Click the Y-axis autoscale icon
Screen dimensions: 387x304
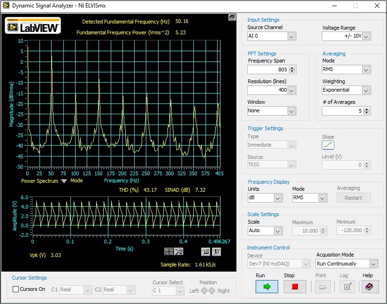[x=217, y=251]
